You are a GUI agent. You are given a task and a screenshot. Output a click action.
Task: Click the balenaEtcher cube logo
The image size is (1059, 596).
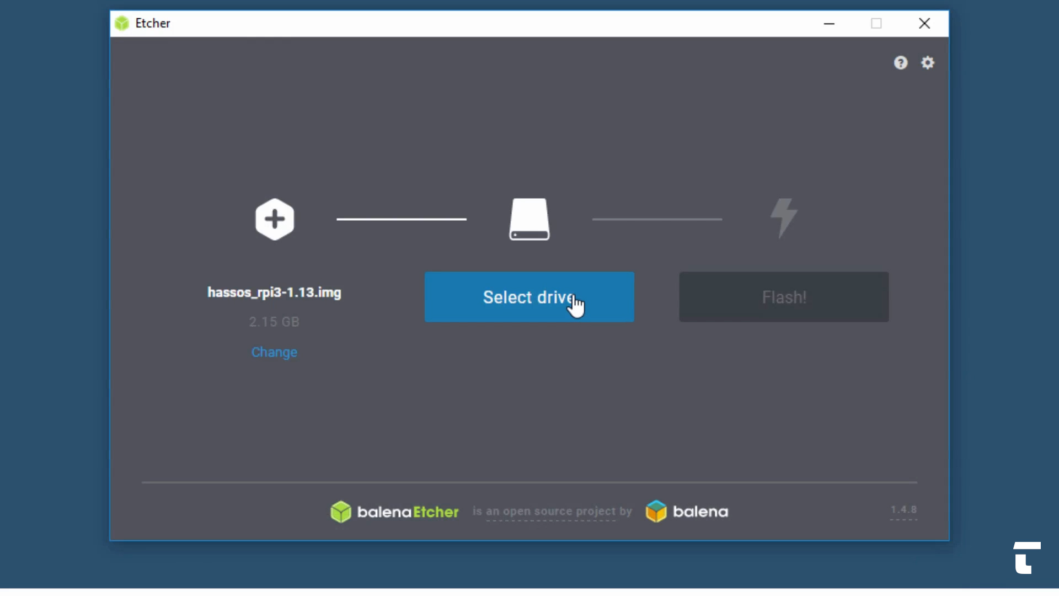(341, 512)
